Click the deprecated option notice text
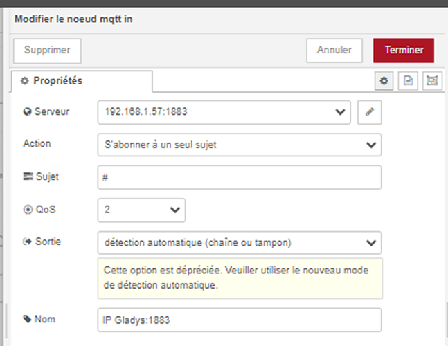448x346 pixels. pyautogui.click(x=239, y=277)
